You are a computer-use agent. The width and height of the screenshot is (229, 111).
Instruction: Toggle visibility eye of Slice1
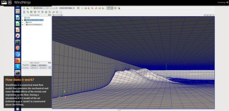click(x=23, y=22)
